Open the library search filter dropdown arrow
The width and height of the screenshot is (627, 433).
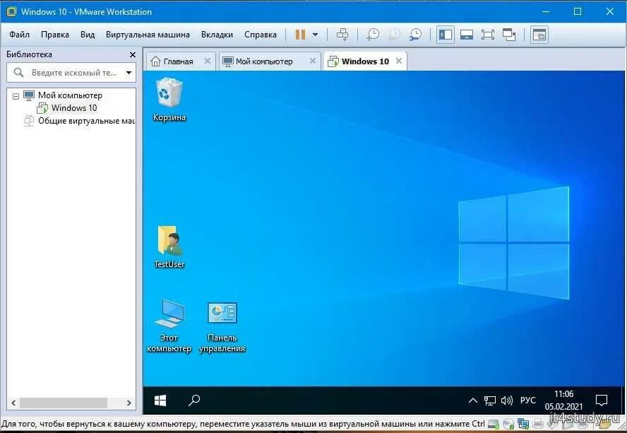[129, 73]
